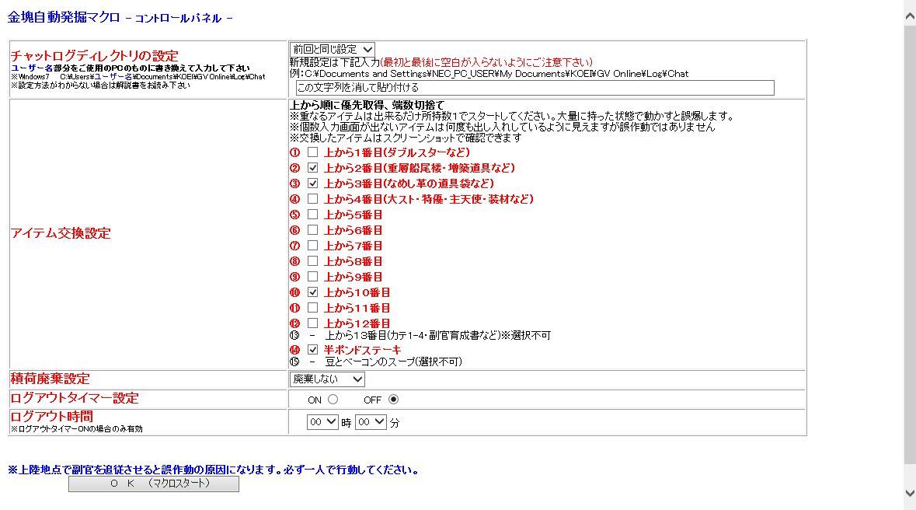Uncheck the 上から3番目 (なめし革の道具袋) checkbox
The width and height of the screenshot is (916, 510).
tap(312, 183)
